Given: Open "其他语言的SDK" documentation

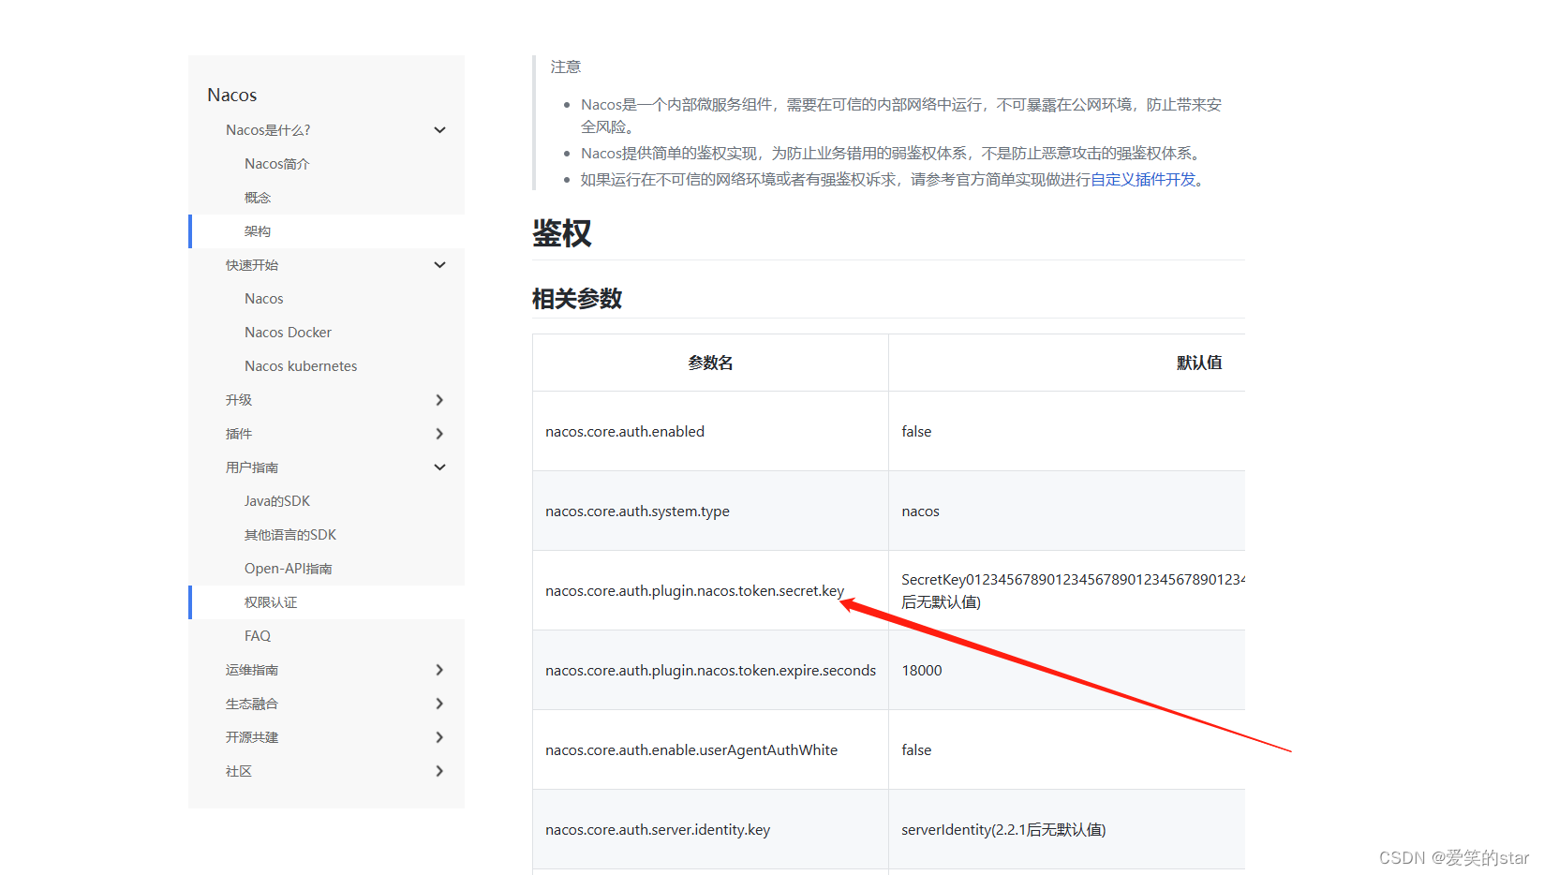Looking at the screenshot, I should tap(289, 534).
